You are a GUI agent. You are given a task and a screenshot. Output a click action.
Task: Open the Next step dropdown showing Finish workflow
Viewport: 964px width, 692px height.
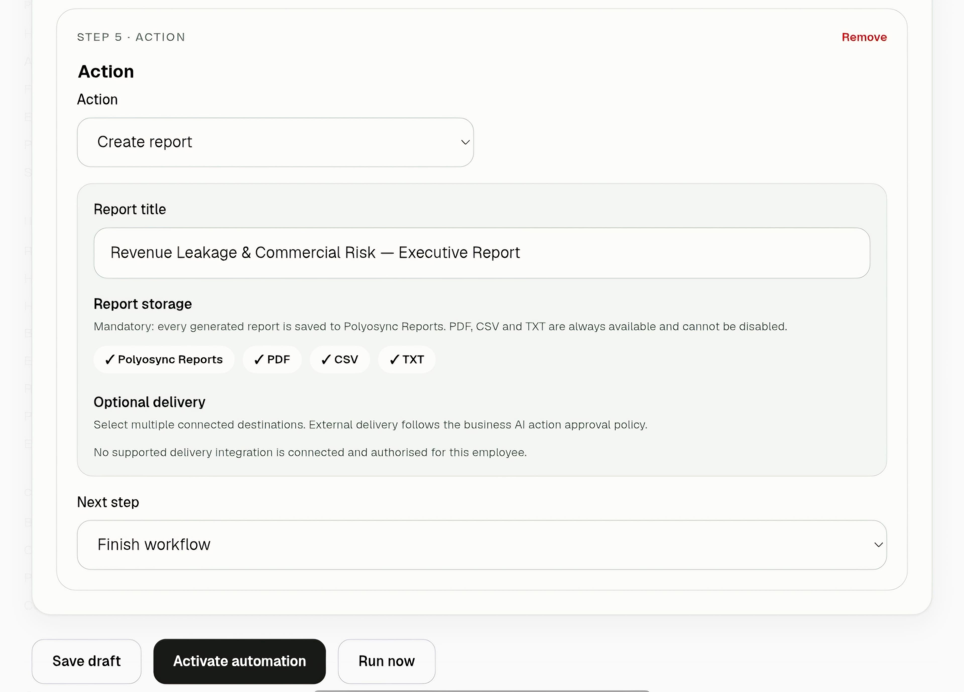(x=481, y=545)
